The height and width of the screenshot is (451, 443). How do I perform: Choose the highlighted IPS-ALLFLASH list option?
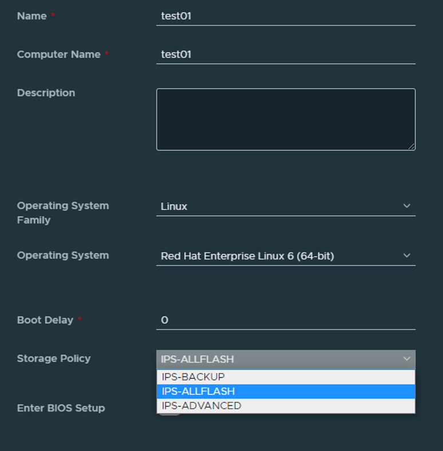286,391
